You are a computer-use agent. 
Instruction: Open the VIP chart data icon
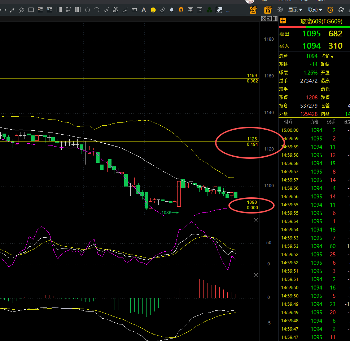point(268,10)
